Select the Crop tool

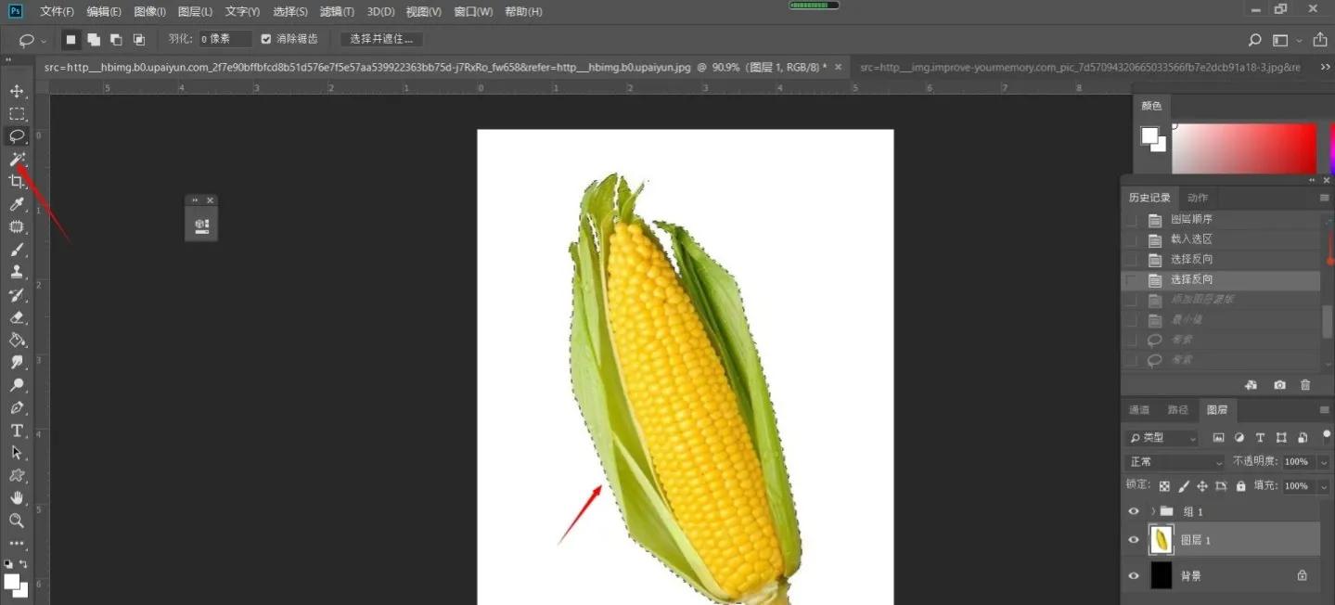[17, 181]
